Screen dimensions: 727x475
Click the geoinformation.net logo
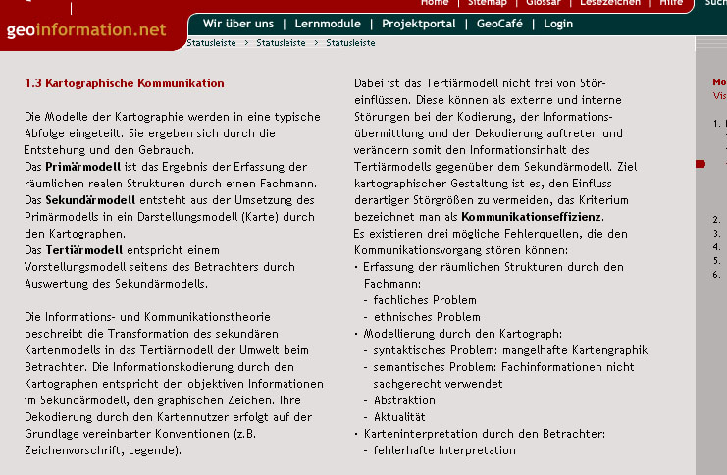click(86, 30)
